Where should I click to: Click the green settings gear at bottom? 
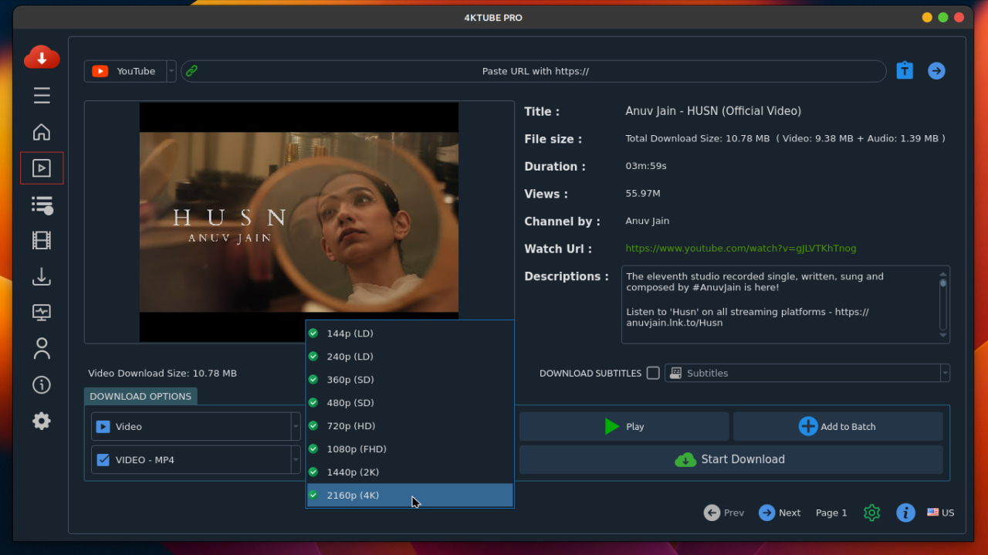click(x=871, y=513)
